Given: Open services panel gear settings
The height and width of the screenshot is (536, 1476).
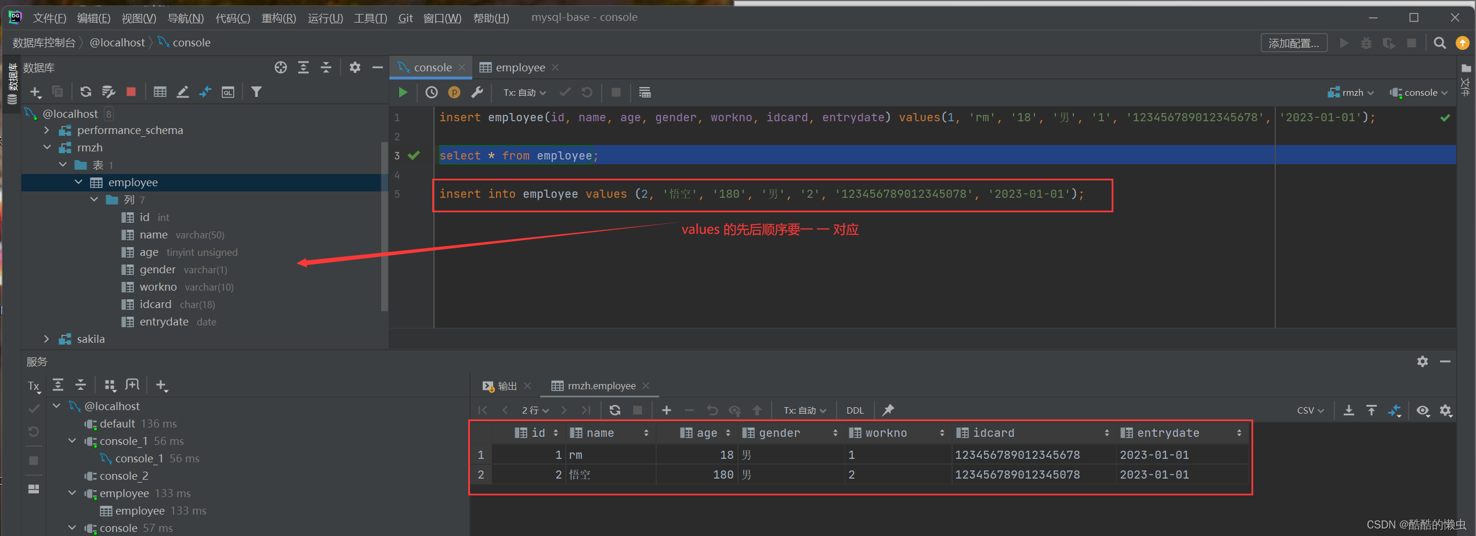Looking at the screenshot, I should pos(1422,361).
